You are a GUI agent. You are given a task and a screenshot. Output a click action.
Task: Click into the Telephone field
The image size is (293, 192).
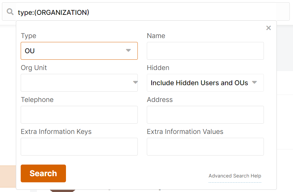(x=79, y=115)
